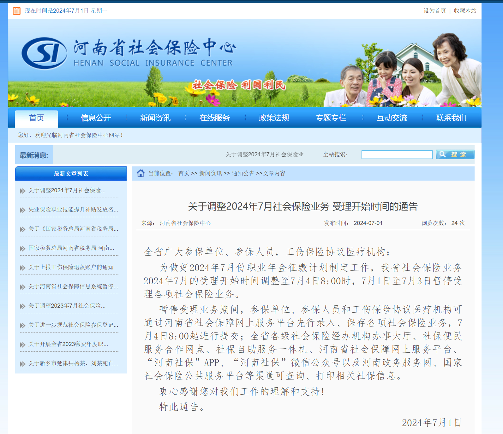Image resolution: width=503 pixels, height=434 pixels.
Task: Click arrow icon beside 关于上报工伤保险退款账户的通知
Action: pos(22,268)
